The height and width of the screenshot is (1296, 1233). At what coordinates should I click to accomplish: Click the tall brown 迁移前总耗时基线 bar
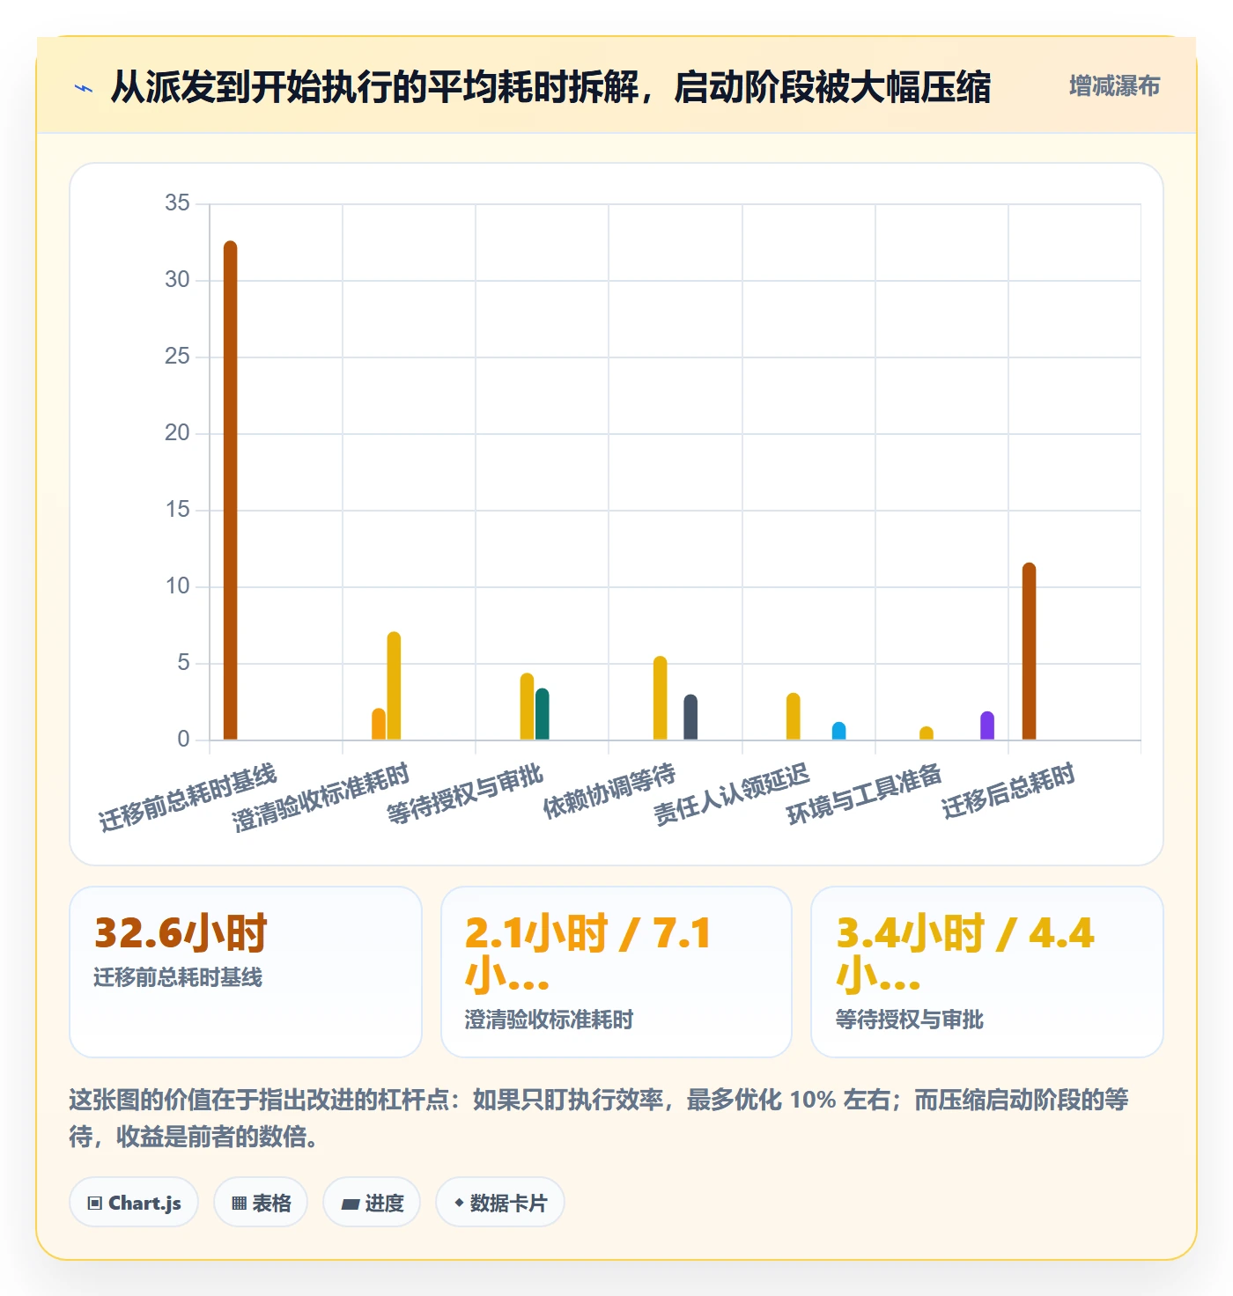[x=230, y=490]
